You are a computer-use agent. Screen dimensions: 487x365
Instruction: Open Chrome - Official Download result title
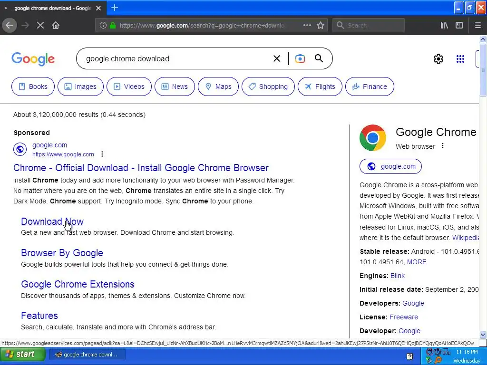pos(141,168)
